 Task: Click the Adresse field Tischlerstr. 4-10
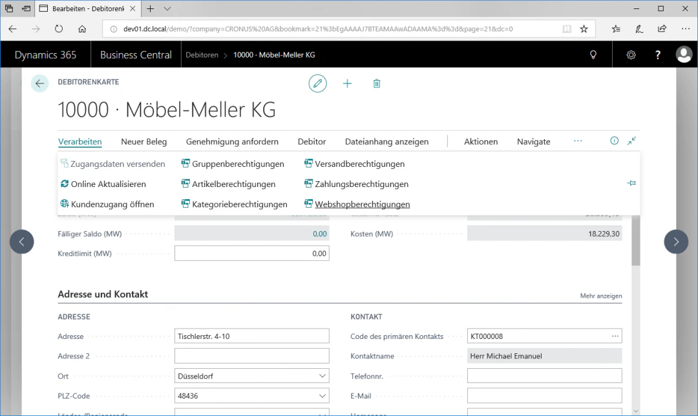252,336
